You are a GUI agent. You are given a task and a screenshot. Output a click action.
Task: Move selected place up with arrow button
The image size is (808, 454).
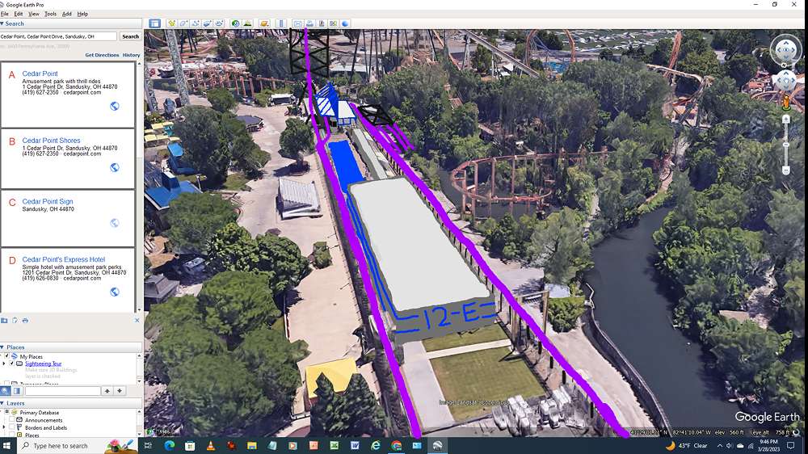107,391
